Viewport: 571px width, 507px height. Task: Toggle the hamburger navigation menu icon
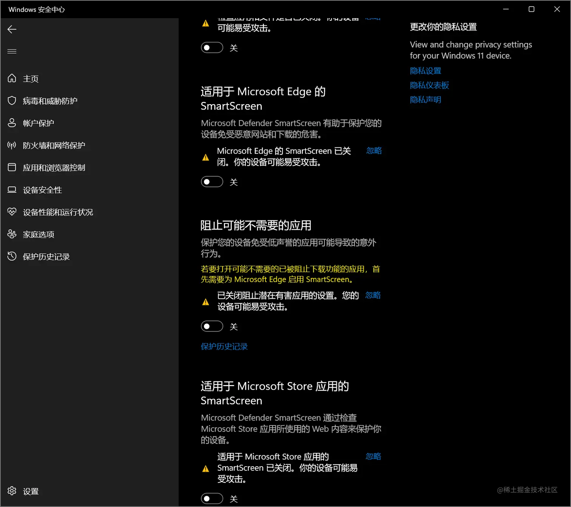(x=12, y=51)
